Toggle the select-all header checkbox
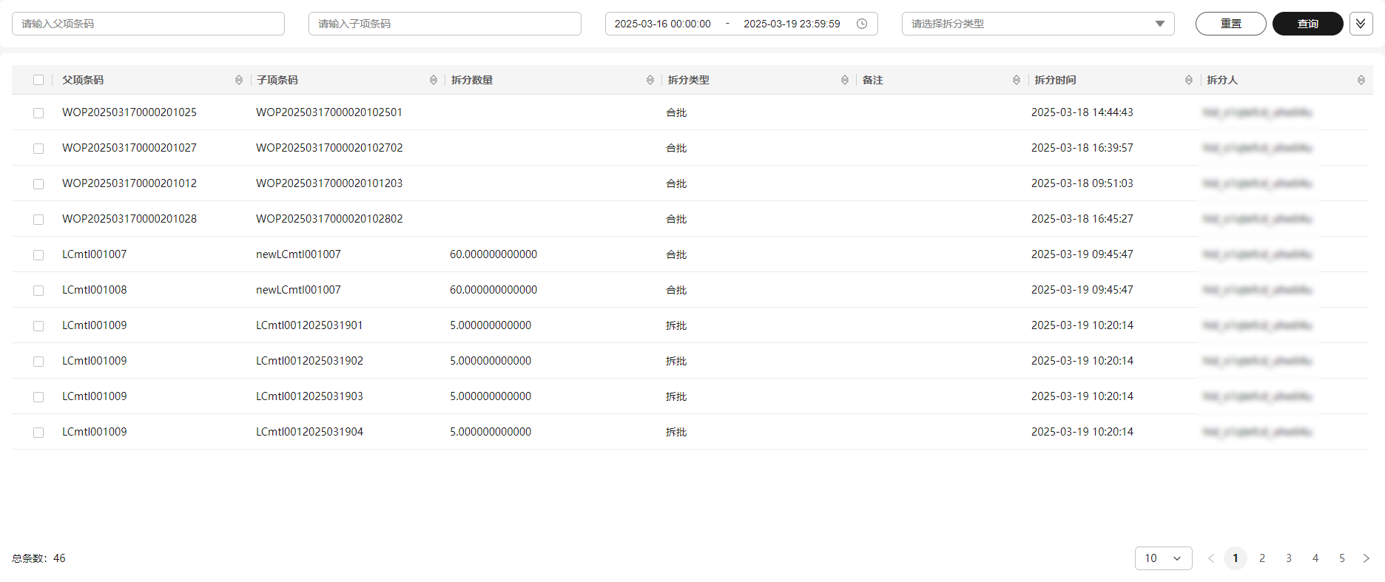This screenshot has width=1385, height=582. pos(38,80)
